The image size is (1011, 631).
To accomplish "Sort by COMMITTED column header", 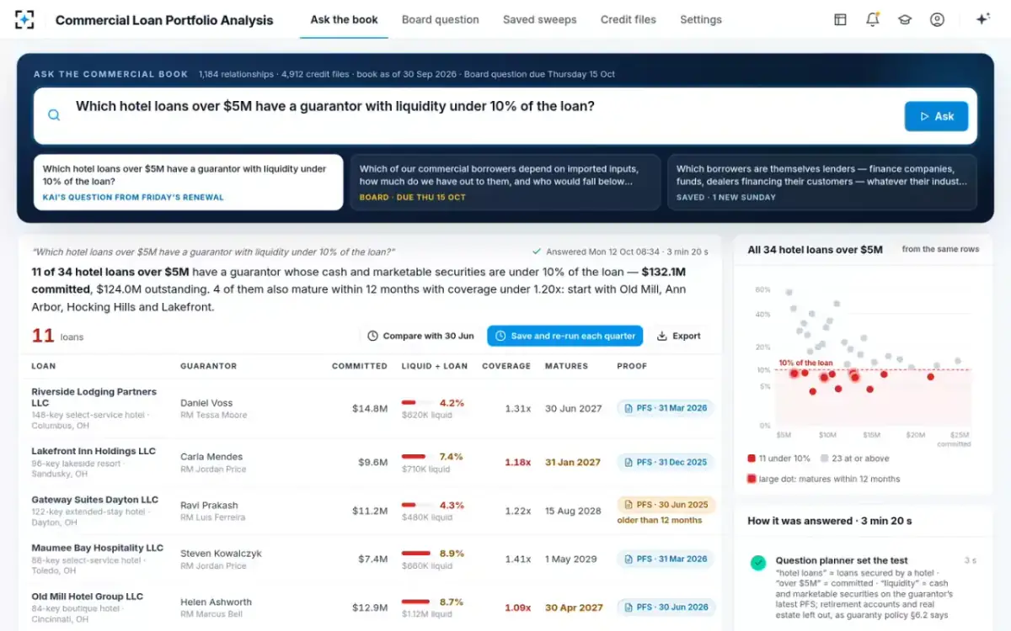I will click(360, 366).
